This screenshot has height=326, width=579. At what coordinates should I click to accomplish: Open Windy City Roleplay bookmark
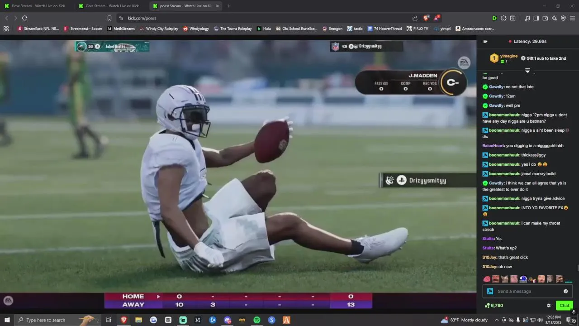point(159,29)
